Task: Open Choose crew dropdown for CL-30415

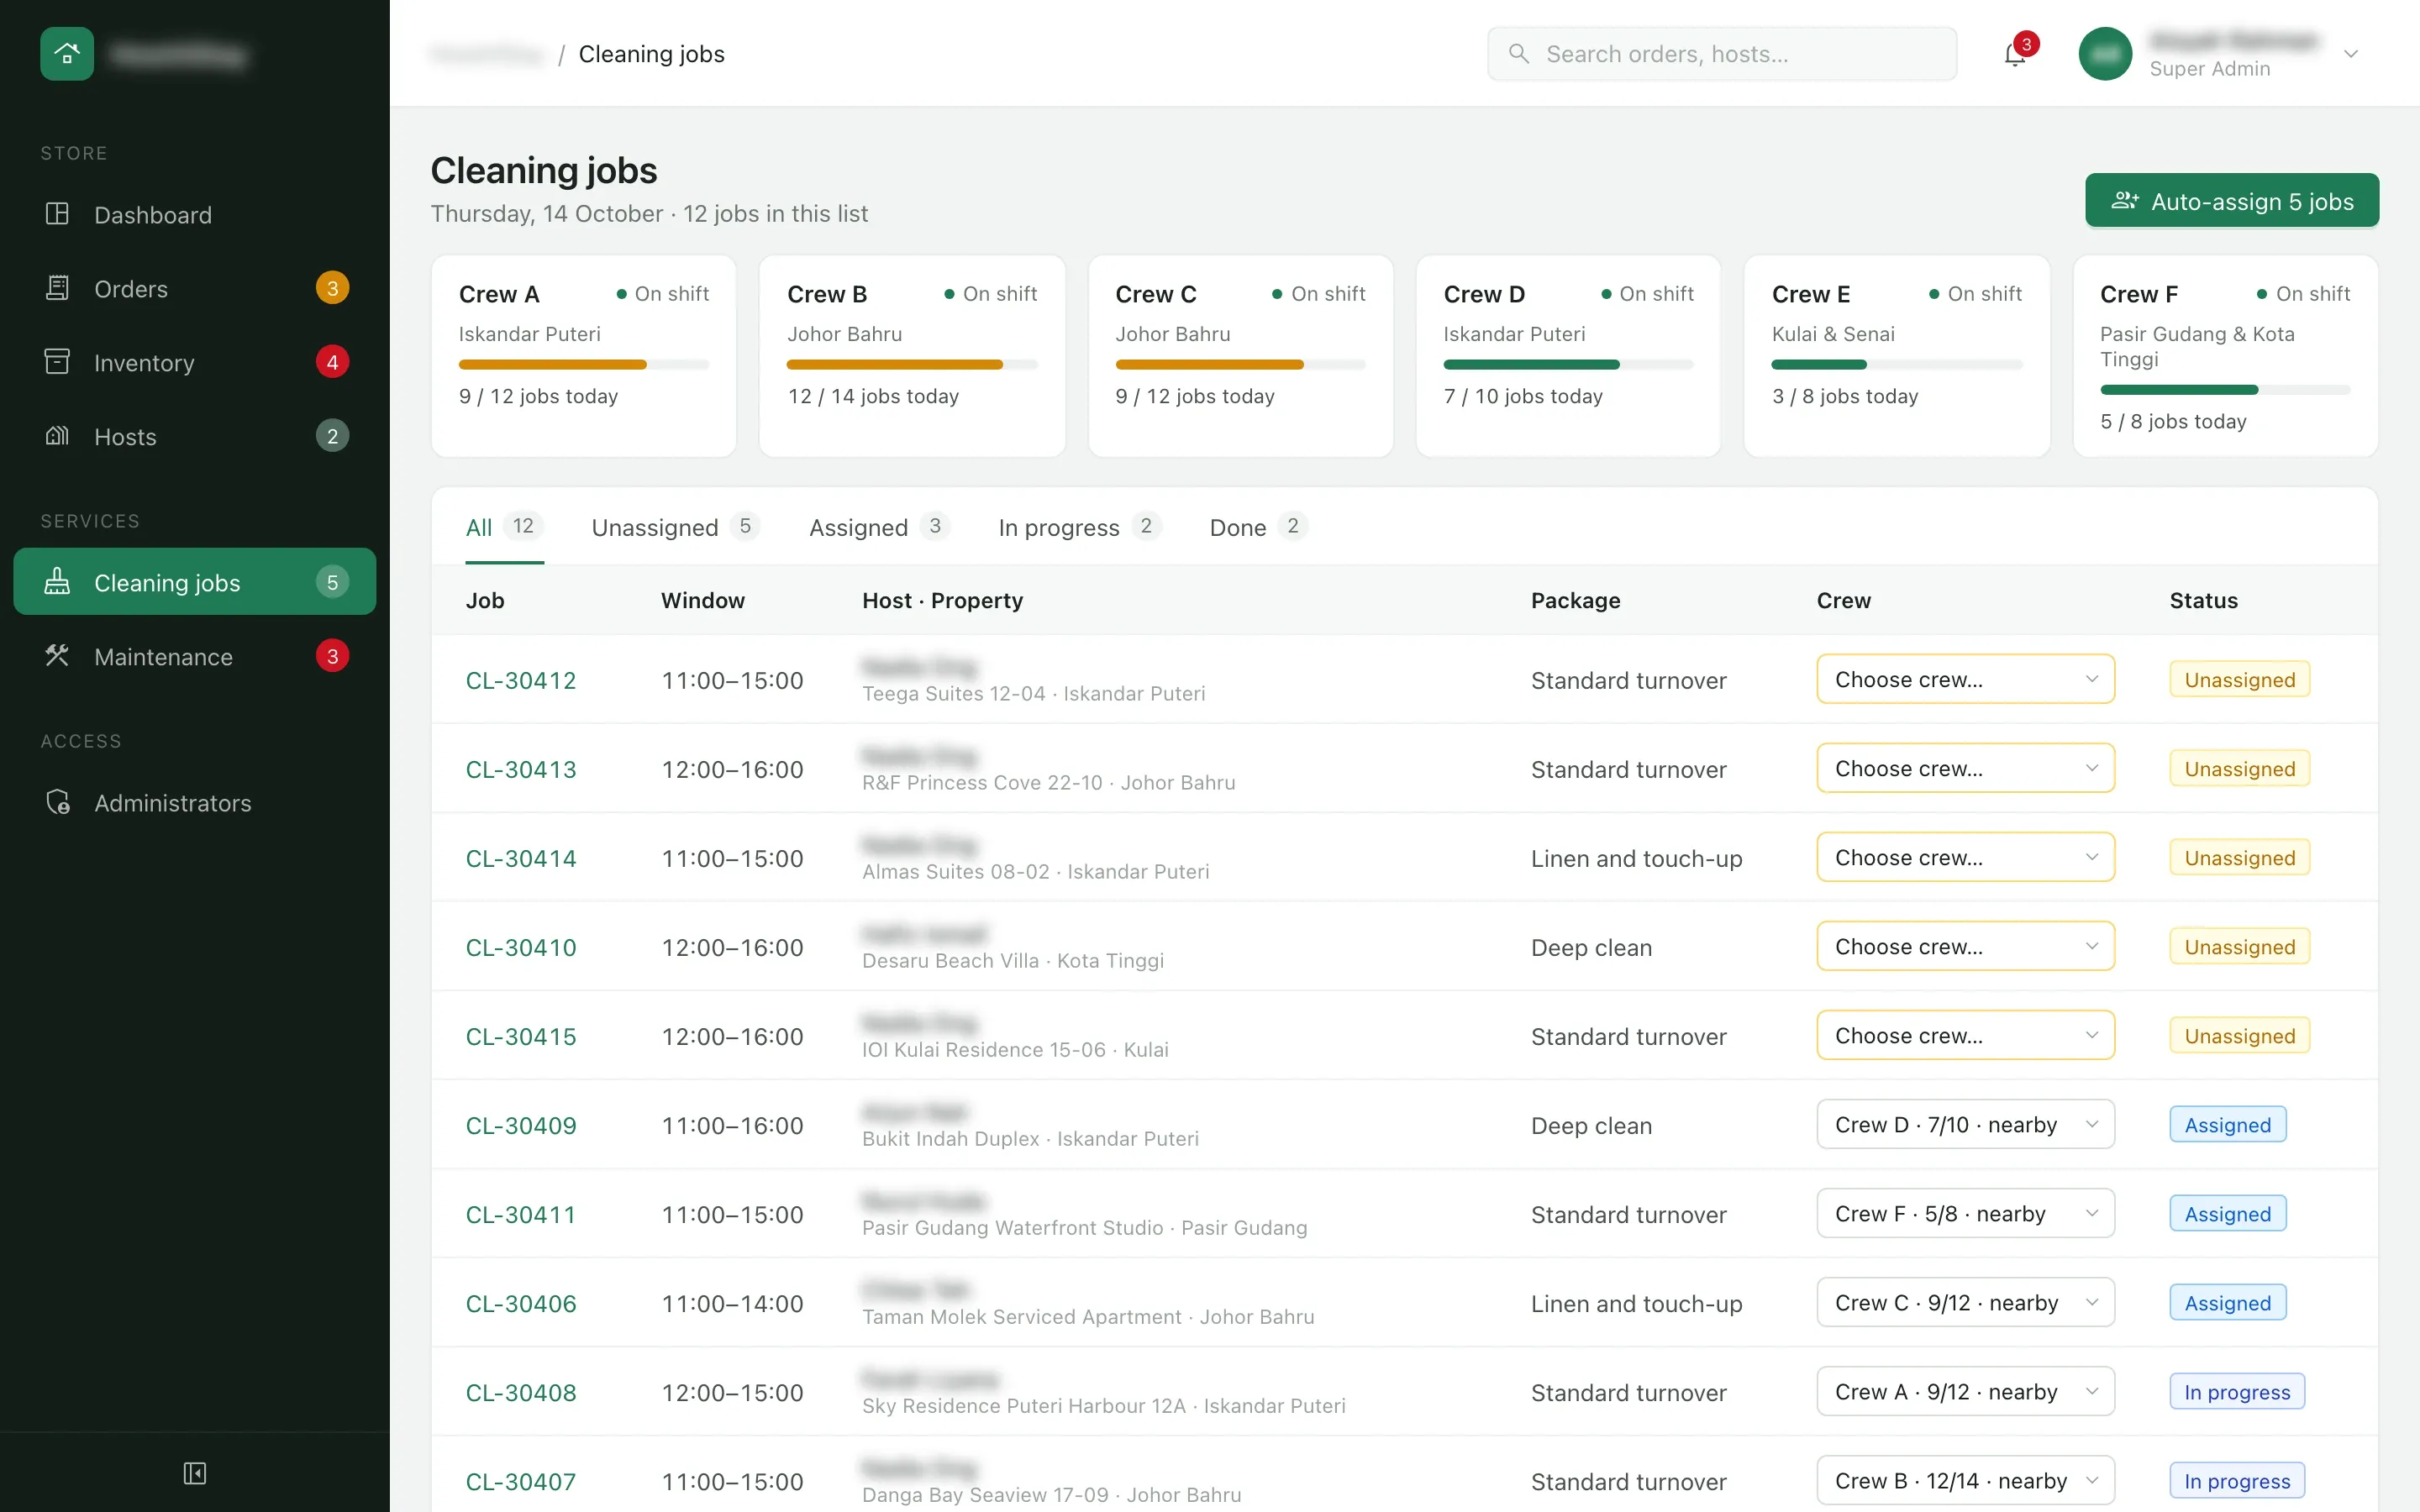Action: [1965, 1035]
